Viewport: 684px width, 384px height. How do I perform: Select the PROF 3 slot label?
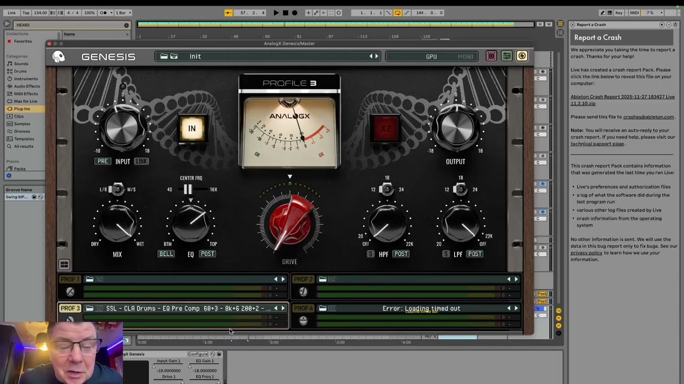(x=70, y=308)
